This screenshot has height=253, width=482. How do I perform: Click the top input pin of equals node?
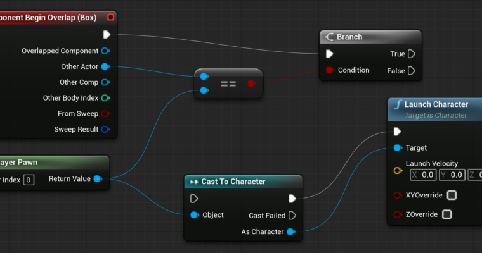(x=204, y=77)
